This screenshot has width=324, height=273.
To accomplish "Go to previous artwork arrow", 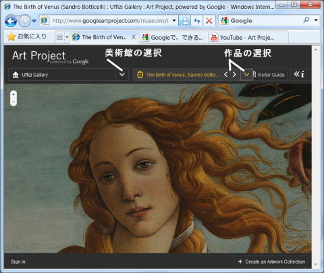I will pyautogui.click(x=226, y=74).
